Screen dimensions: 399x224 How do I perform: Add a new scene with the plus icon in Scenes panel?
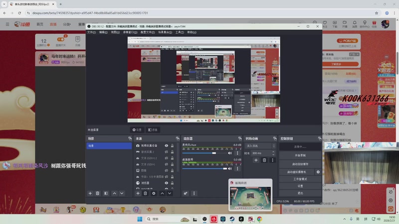point(90,193)
